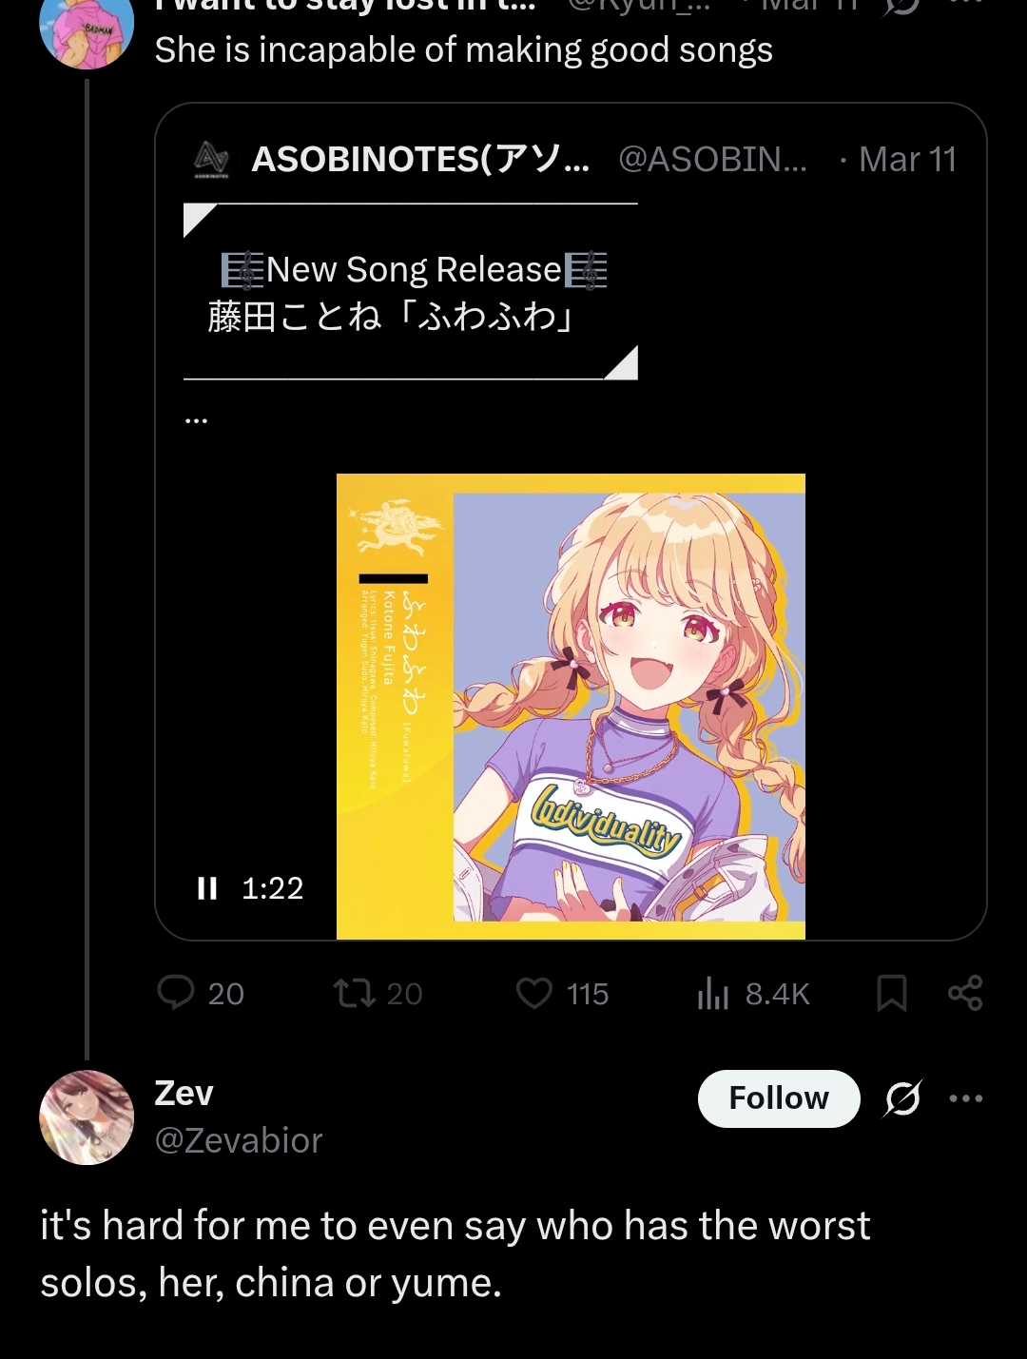The width and height of the screenshot is (1027, 1359).
Task: Follow the Zev account
Action: (779, 1098)
